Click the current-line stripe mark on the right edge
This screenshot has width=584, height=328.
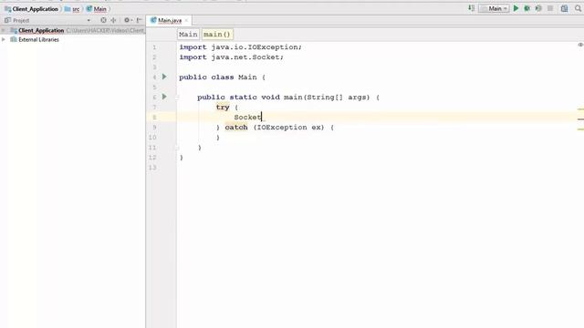tap(580, 119)
